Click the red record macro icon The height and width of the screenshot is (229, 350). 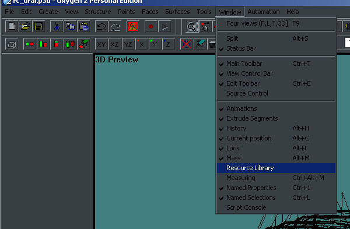coord(151,27)
